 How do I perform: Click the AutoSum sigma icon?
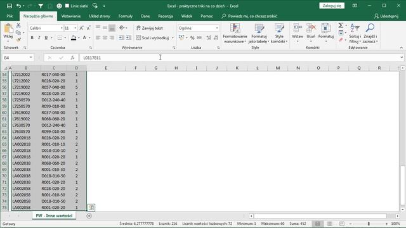341,25
